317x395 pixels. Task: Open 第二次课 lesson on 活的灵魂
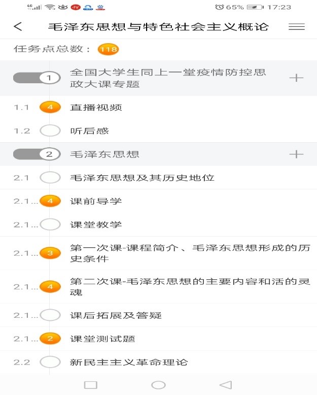tap(158, 287)
